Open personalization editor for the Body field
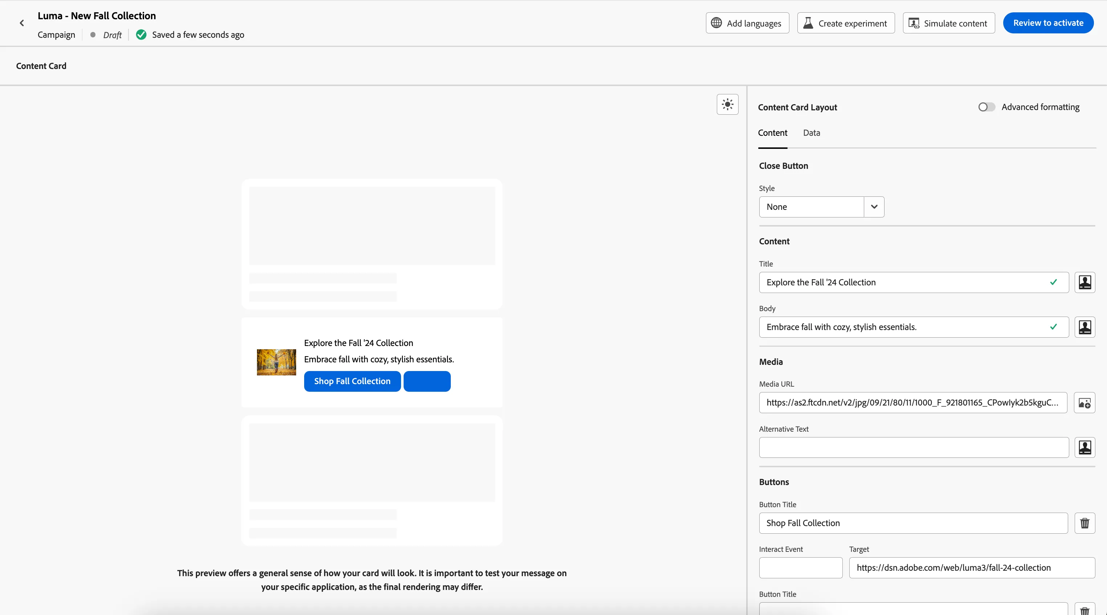This screenshot has width=1107, height=615. coord(1084,327)
